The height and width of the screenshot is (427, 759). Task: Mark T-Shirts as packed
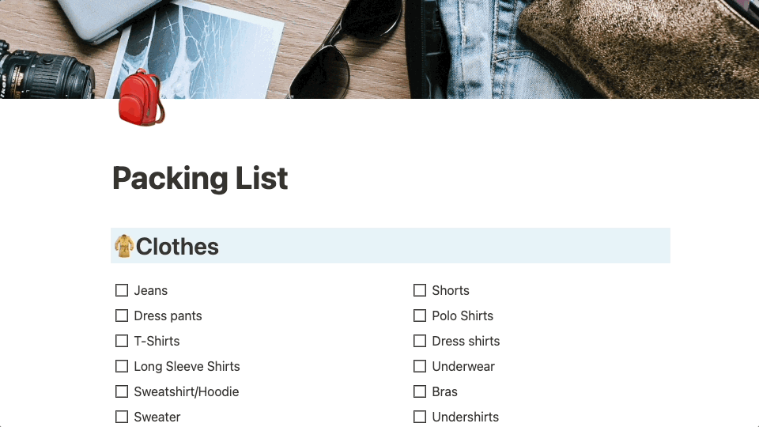(122, 341)
